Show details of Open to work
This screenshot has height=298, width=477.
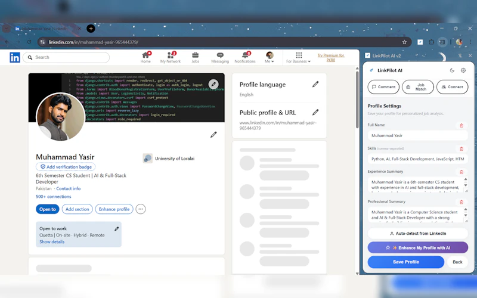(x=52, y=242)
